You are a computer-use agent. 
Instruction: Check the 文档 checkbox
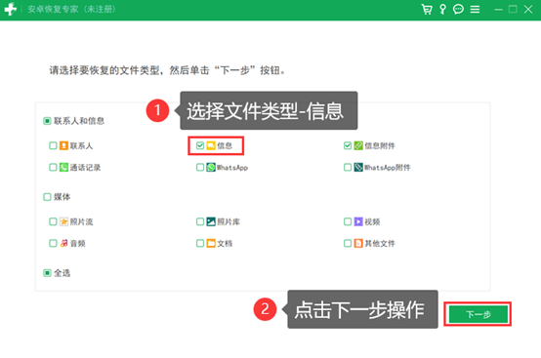tap(200, 243)
